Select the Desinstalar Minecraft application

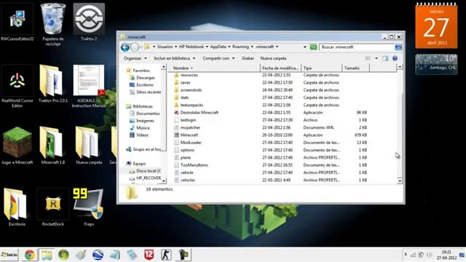click(270, 113)
